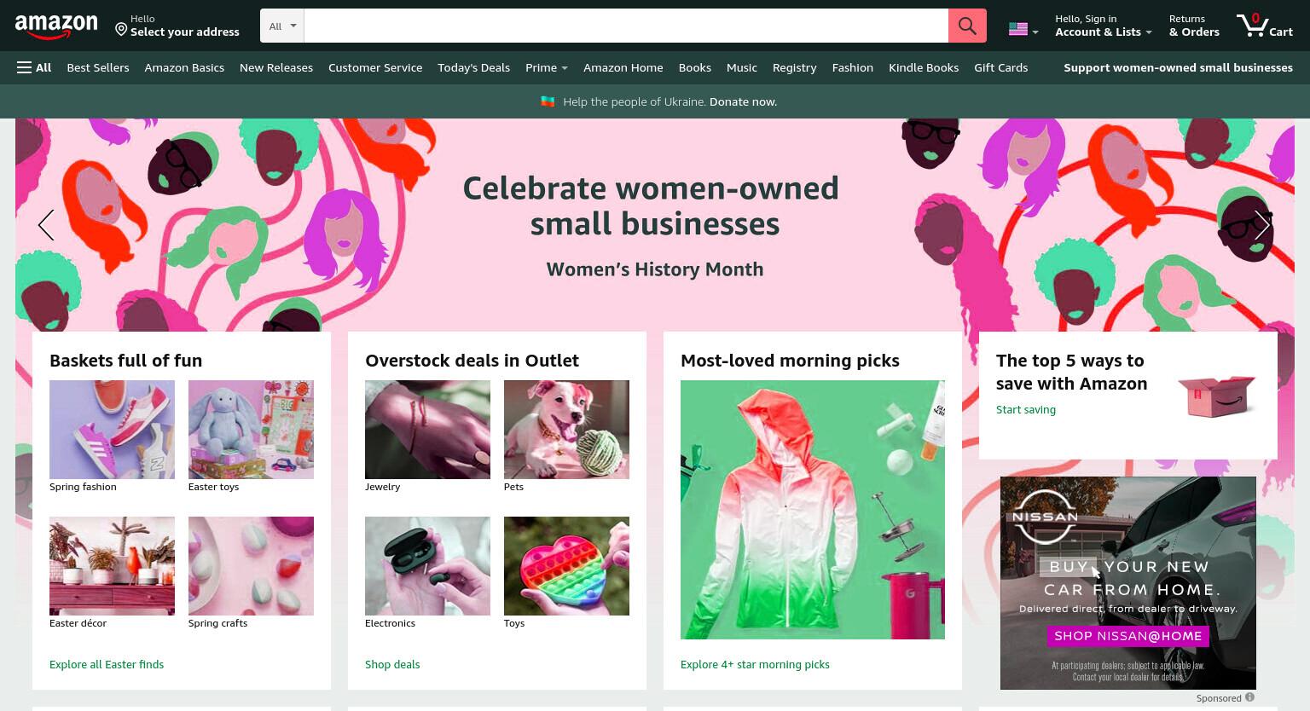Select Toys outlet thumbnail

566,566
